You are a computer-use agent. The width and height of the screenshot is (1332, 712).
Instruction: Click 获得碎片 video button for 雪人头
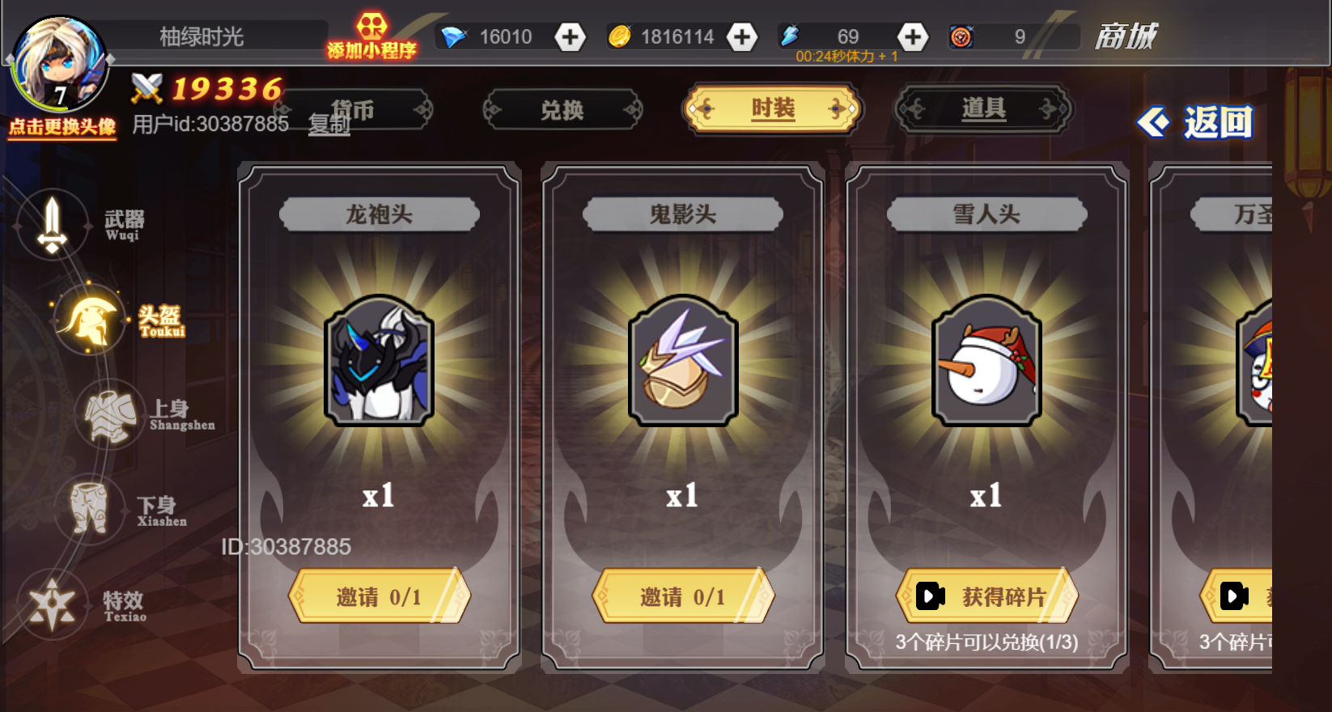[986, 596]
